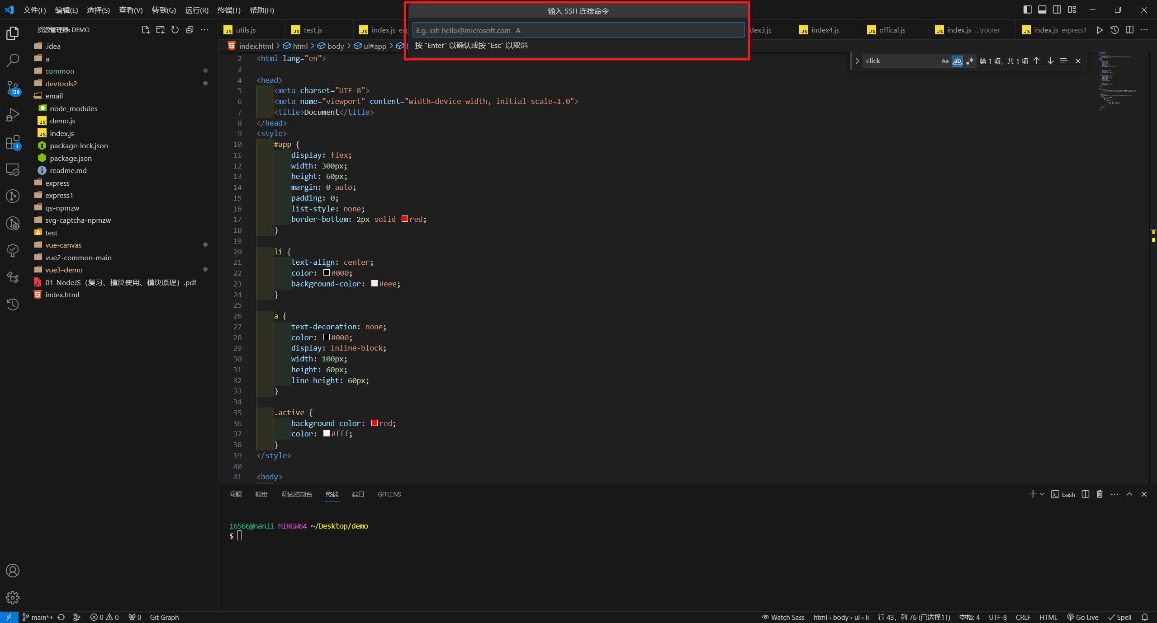The height and width of the screenshot is (623, 1157).
Task: Open Source Control view with 139 badge
Action: (x=13, y=87)
